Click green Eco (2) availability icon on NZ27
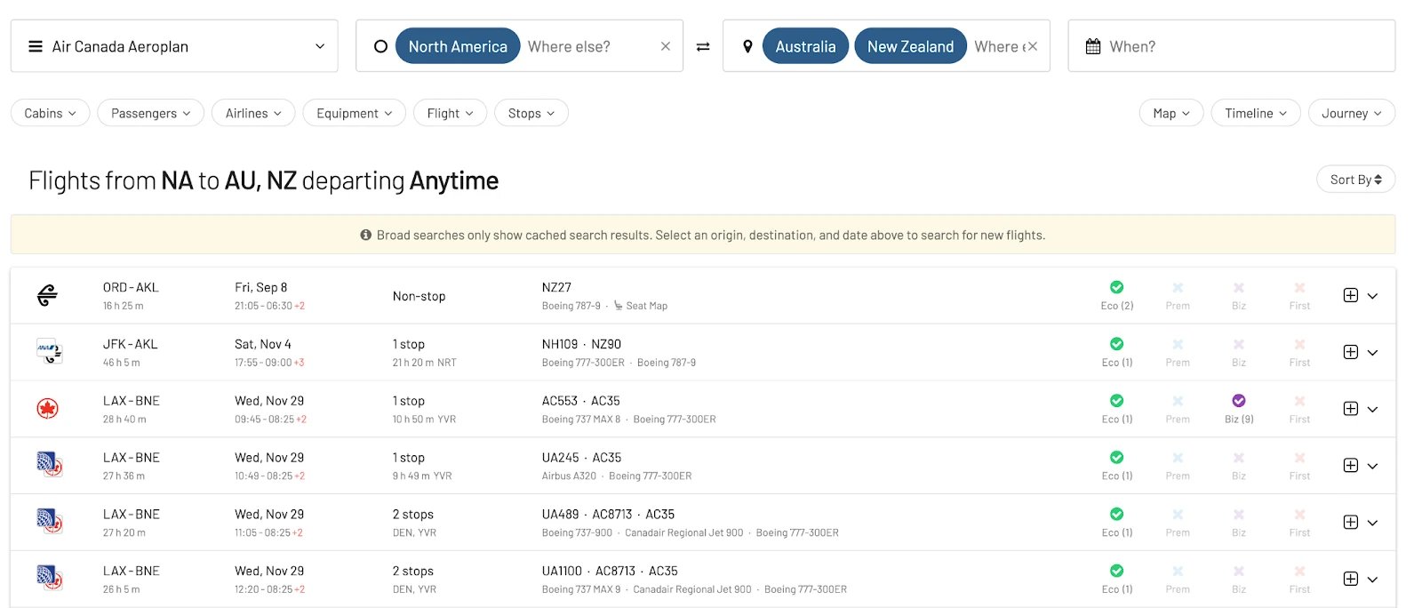 [1117, 287]
